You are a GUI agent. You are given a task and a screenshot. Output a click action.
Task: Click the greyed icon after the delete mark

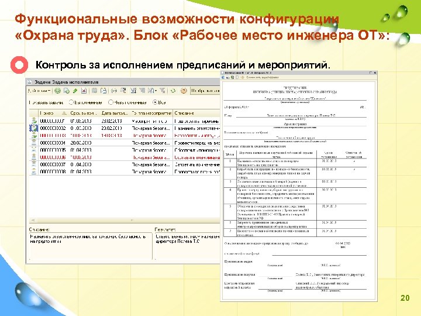[x=94, y=91]
